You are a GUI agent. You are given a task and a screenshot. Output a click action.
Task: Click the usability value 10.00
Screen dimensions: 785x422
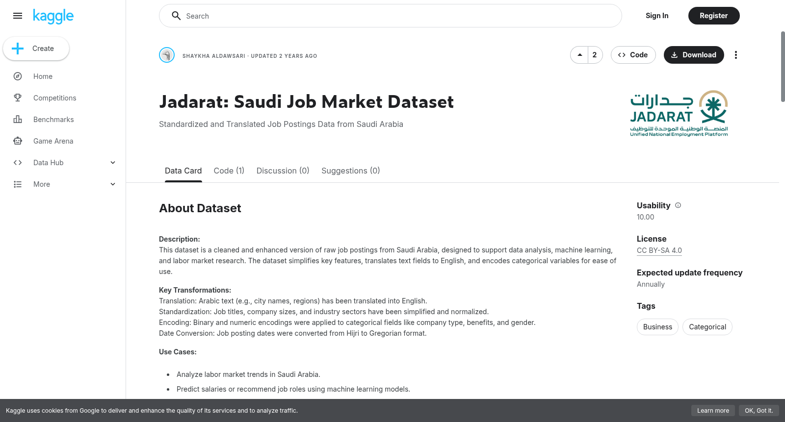(645, 217)
